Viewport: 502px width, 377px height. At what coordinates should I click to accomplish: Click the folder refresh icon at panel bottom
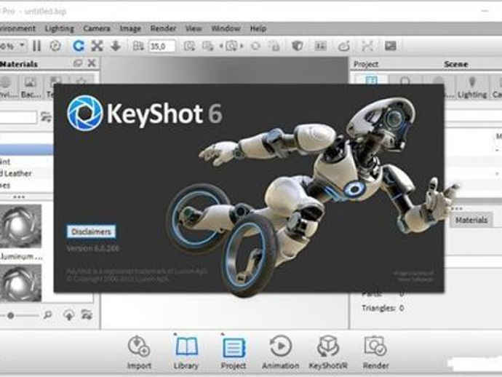point(87,314)
